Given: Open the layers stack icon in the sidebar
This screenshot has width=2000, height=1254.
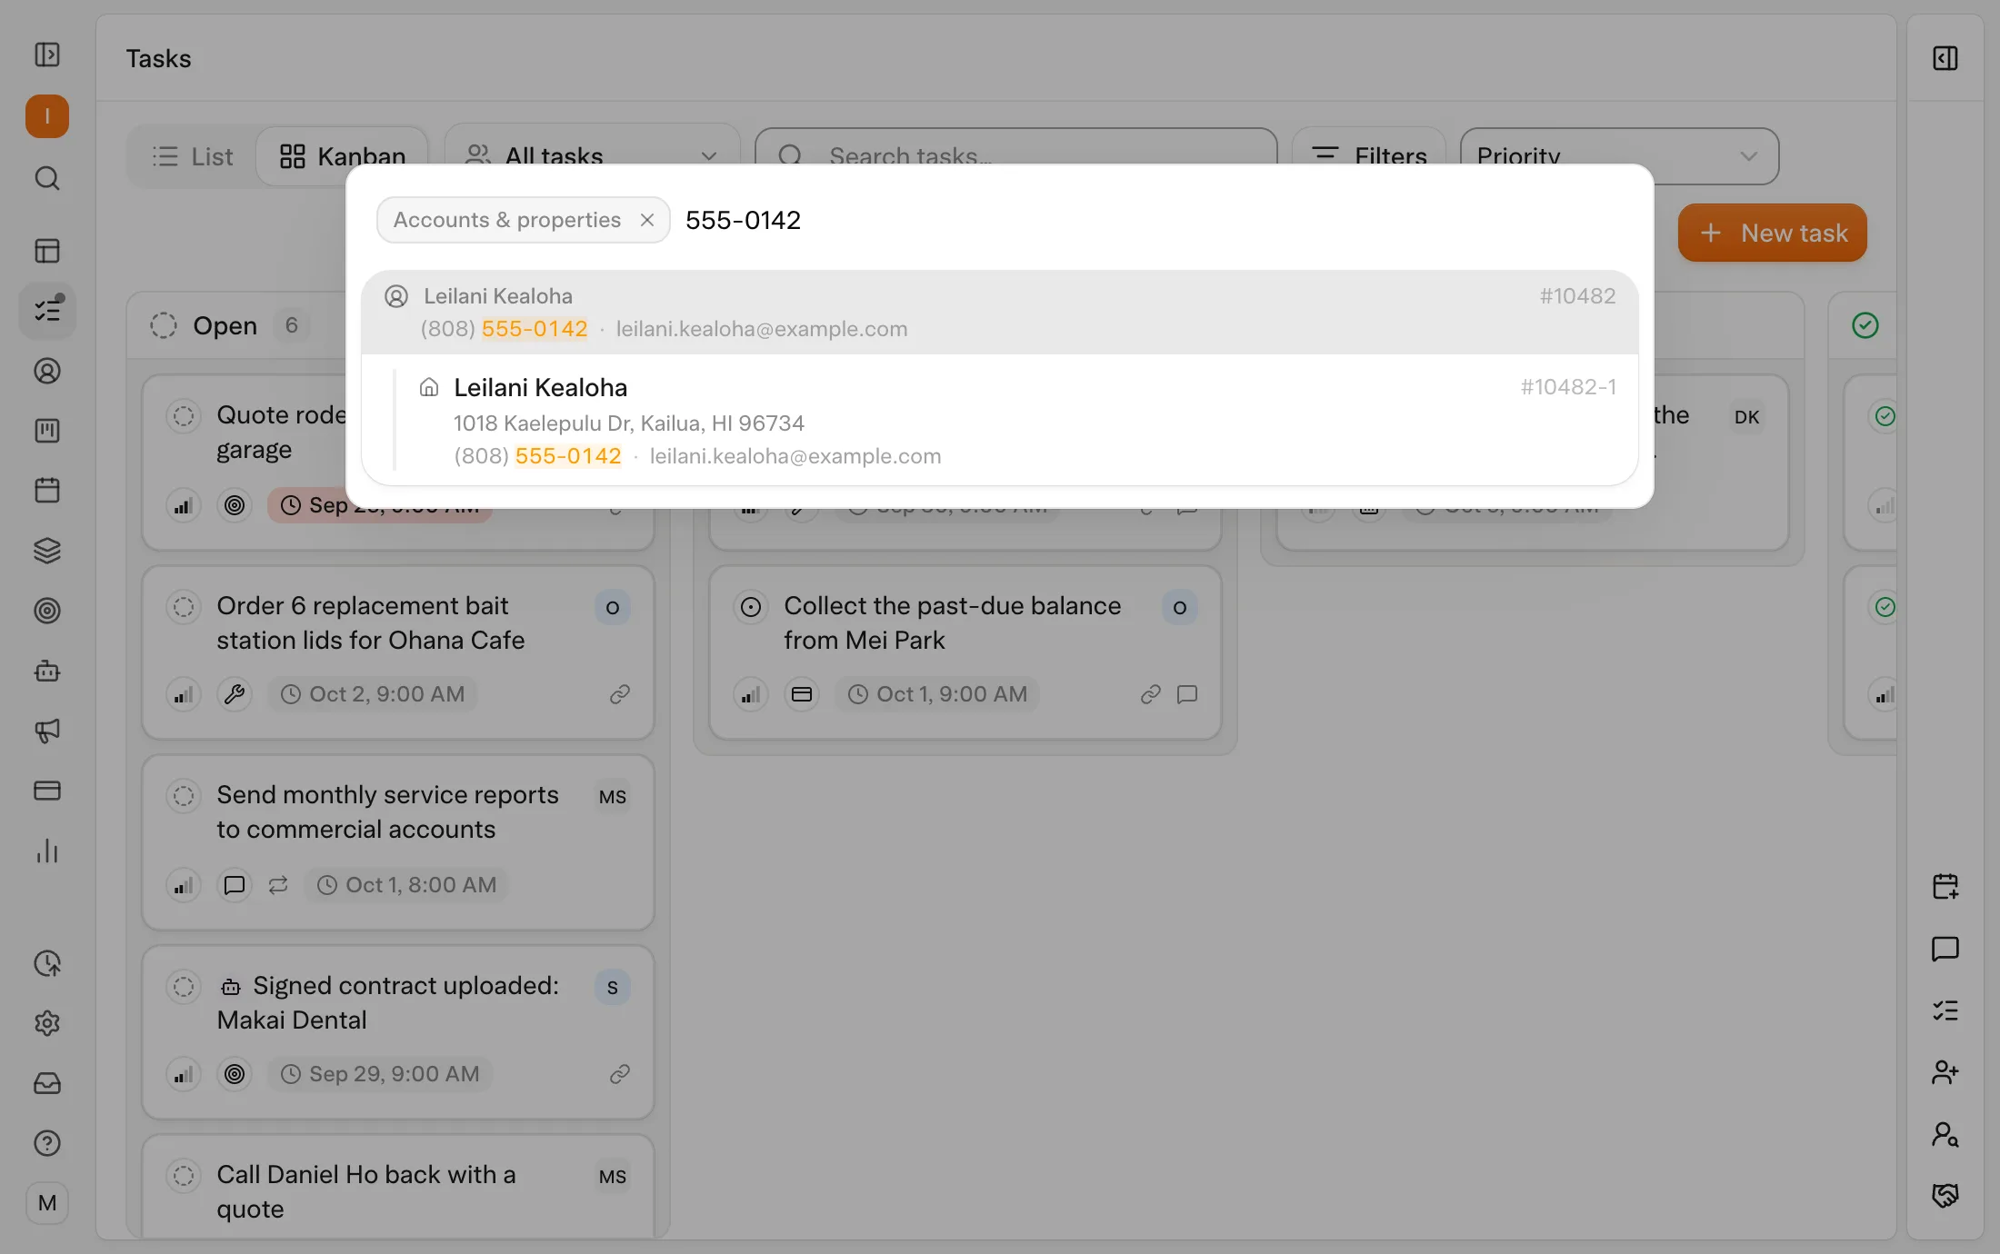Looking at the screenshot, I should coord(47,551).
